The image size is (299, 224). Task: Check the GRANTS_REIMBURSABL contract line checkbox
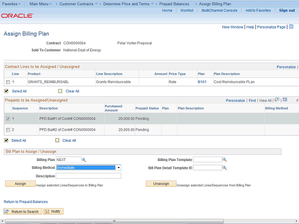pos(7,82)
